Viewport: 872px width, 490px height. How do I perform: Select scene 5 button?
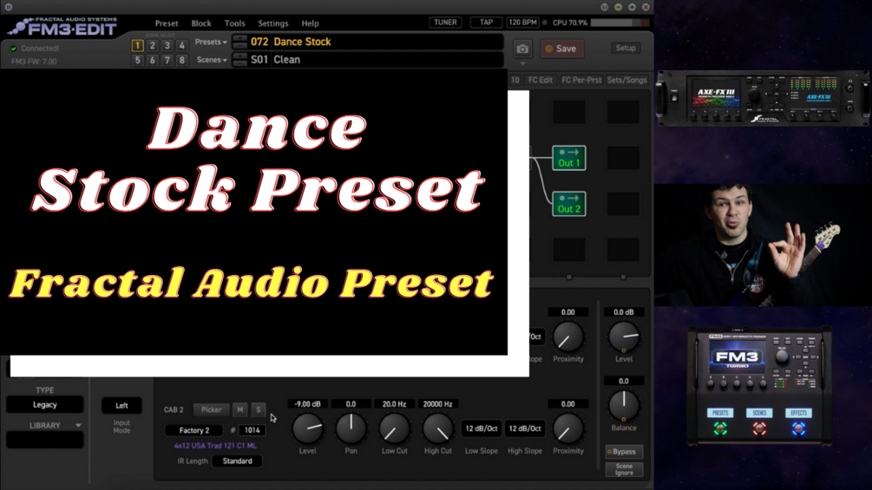point(137,60)
